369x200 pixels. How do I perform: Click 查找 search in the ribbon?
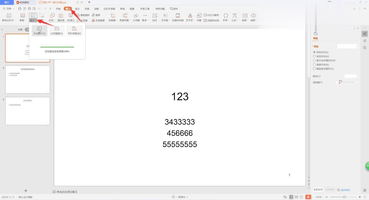pyautogui.click(x=174, y=9)
